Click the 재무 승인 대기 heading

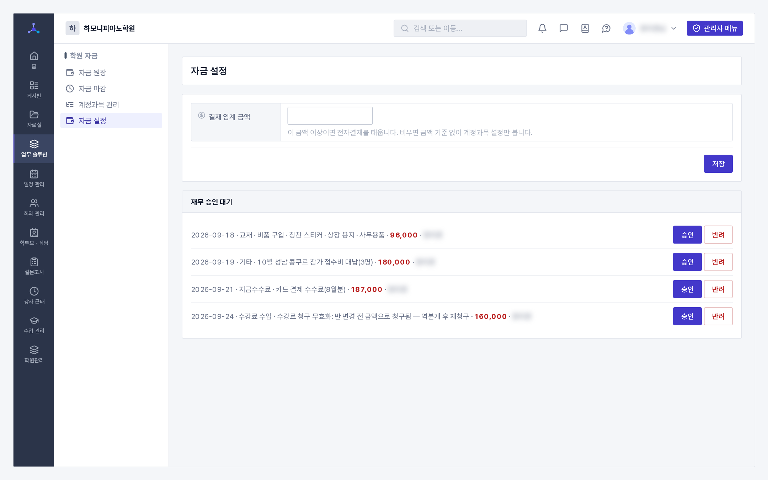[x=212, y=202]
